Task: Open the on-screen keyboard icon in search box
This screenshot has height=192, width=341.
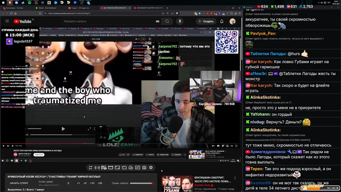Action: pos(157,21)
